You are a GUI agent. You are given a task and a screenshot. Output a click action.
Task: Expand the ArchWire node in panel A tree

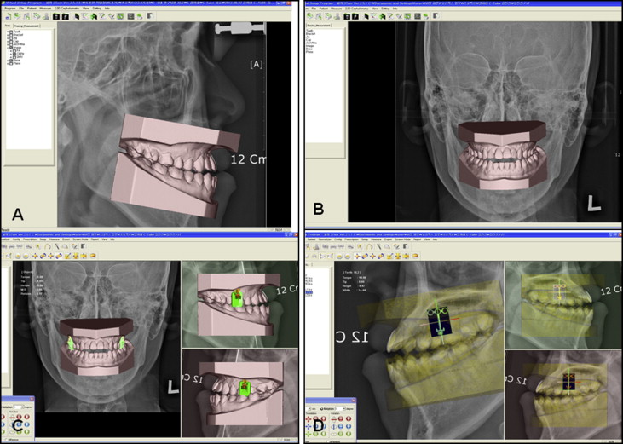(x=6, y=45)
